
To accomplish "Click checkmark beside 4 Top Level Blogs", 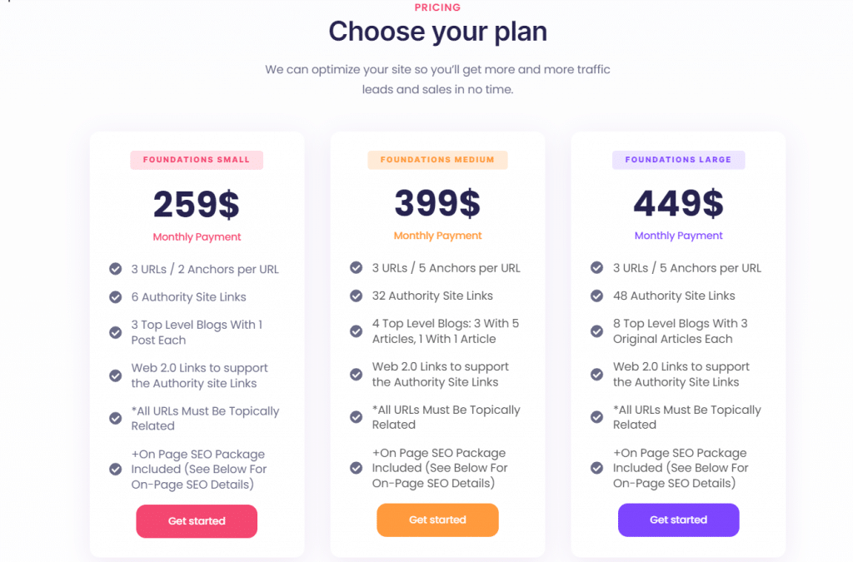I will pyautogui.click(x=357, y=331).
